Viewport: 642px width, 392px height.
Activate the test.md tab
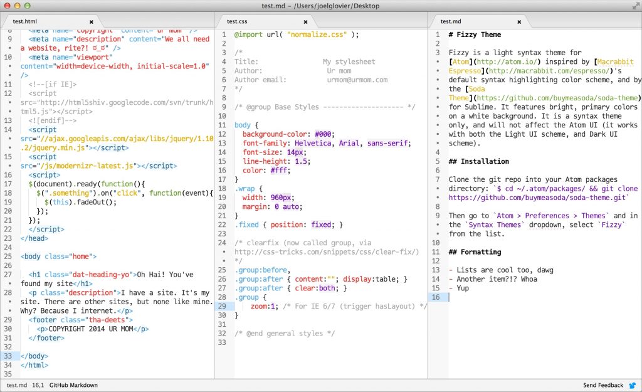click(450, 21)
